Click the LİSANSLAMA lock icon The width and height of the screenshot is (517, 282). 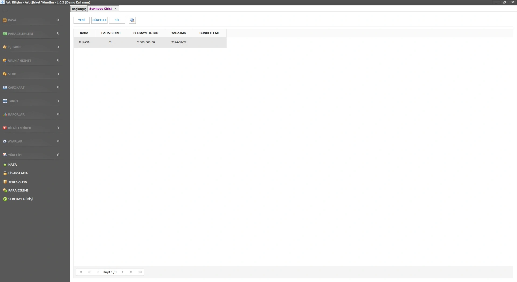5,173
